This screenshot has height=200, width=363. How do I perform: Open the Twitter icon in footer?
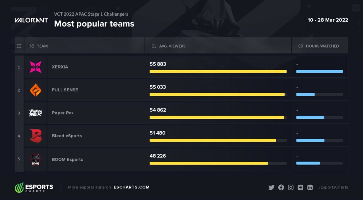tap(271, 188)
